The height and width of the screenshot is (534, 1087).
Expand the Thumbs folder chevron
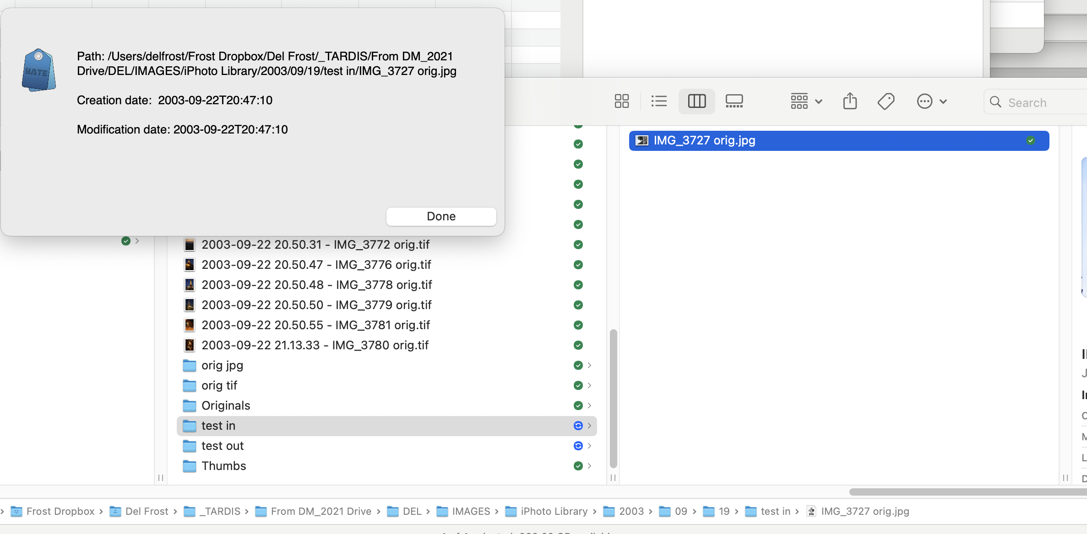tap(589, 466)
